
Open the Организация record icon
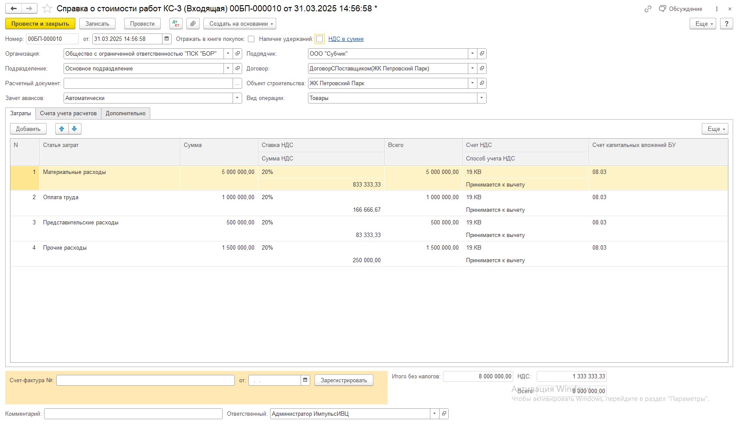click(x=237, y=54)
